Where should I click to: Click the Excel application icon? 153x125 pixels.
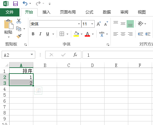6,4
